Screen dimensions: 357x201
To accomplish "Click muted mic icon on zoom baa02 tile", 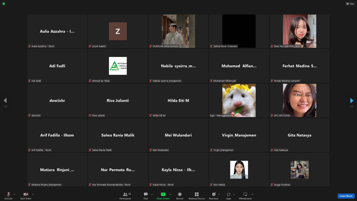I will [x=90, y=46].
